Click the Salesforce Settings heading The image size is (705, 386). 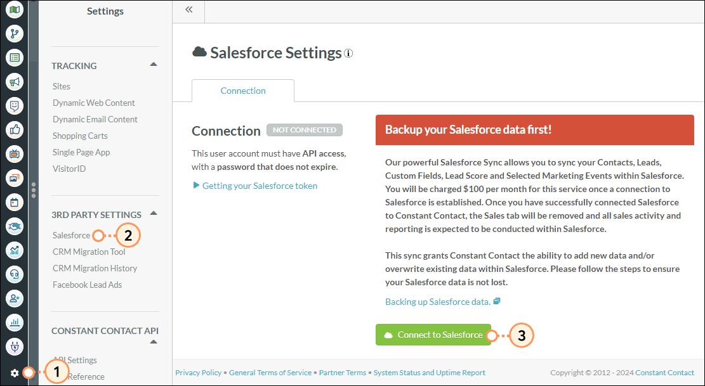(275, 53)
